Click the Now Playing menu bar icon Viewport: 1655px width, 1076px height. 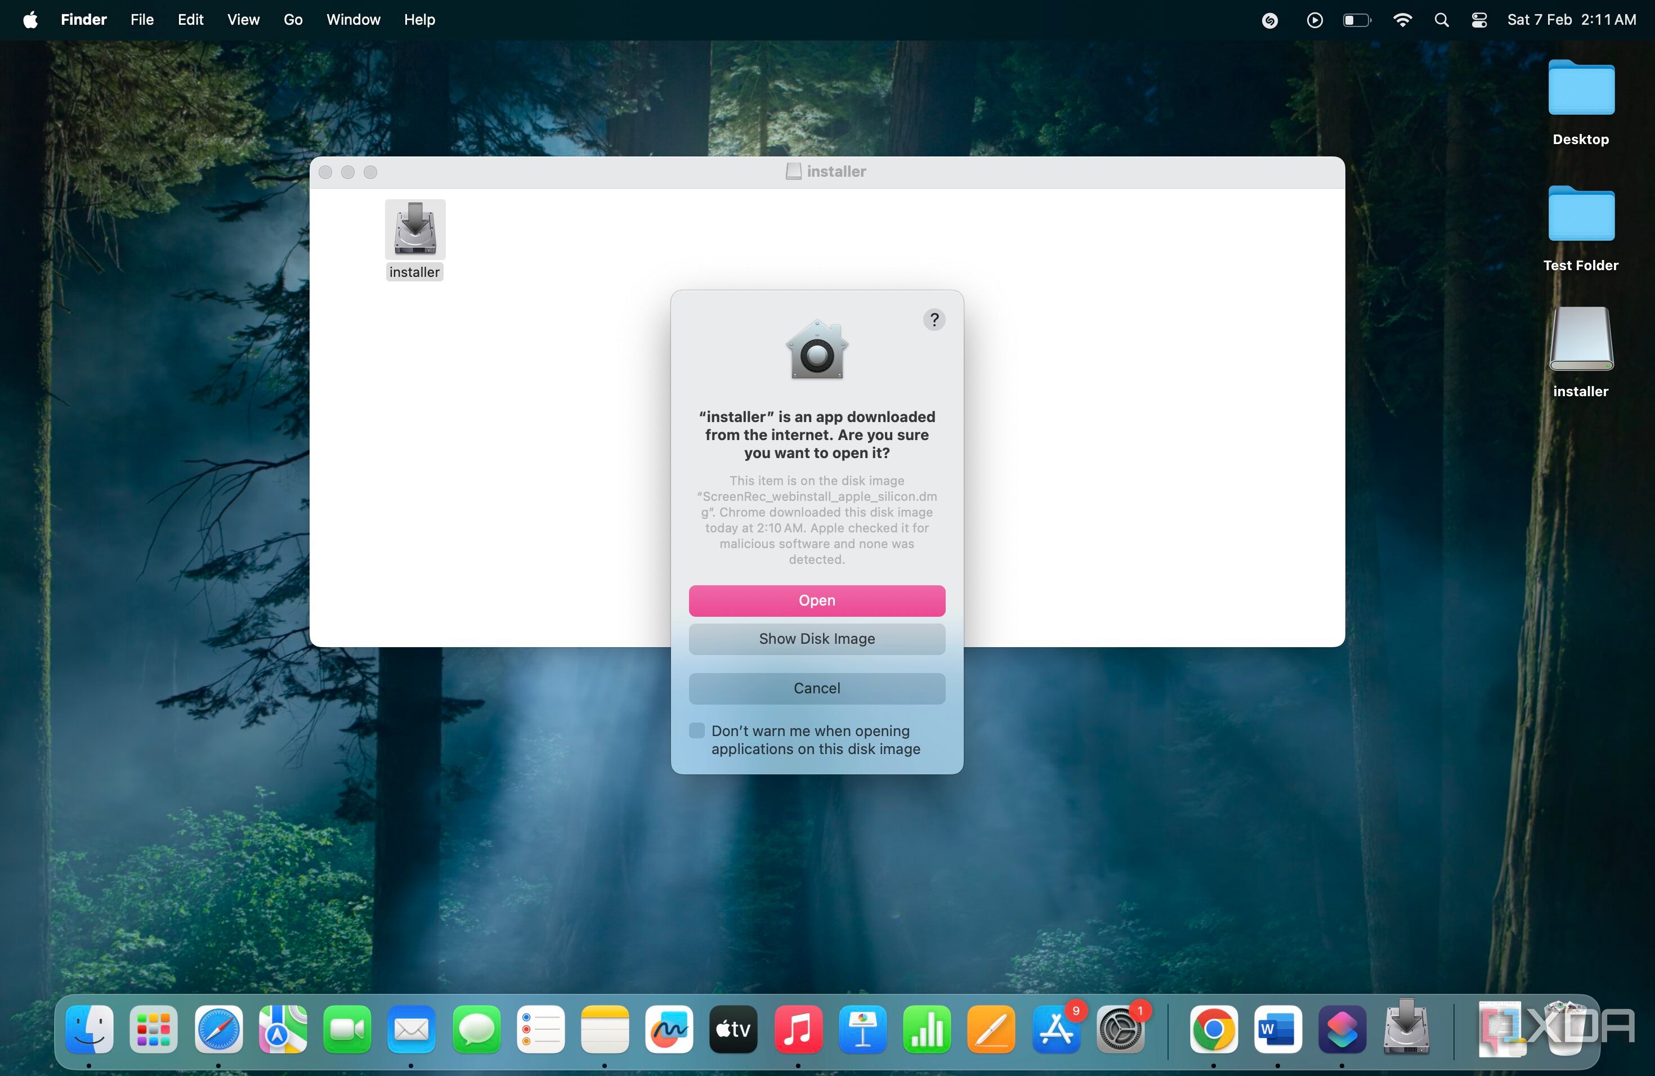[x=1314, y=20]
